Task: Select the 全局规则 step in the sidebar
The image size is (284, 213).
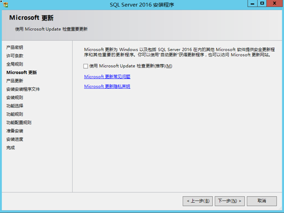Action: pyautogui.click(x=15, y=64)
